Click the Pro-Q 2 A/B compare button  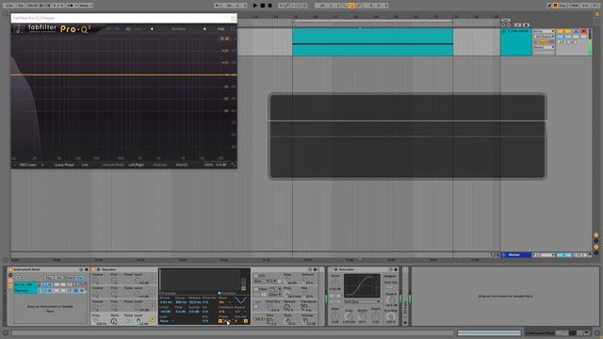[x=128, y=29]
